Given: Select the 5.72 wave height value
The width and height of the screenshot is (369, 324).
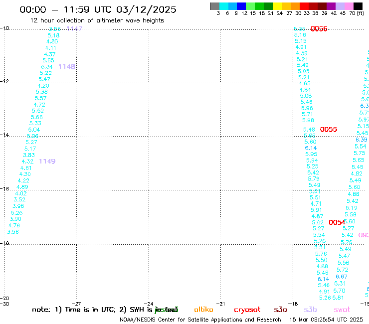Looking at the screenshot, I should 342,270.
